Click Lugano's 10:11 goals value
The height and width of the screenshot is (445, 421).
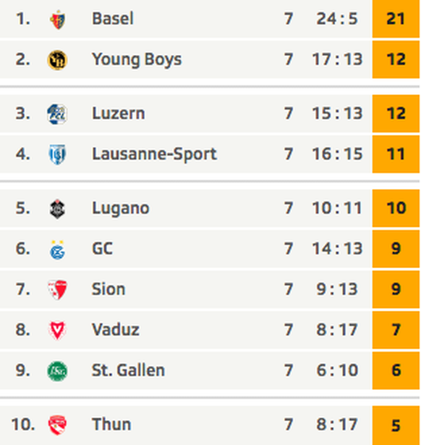pos(337,208)
